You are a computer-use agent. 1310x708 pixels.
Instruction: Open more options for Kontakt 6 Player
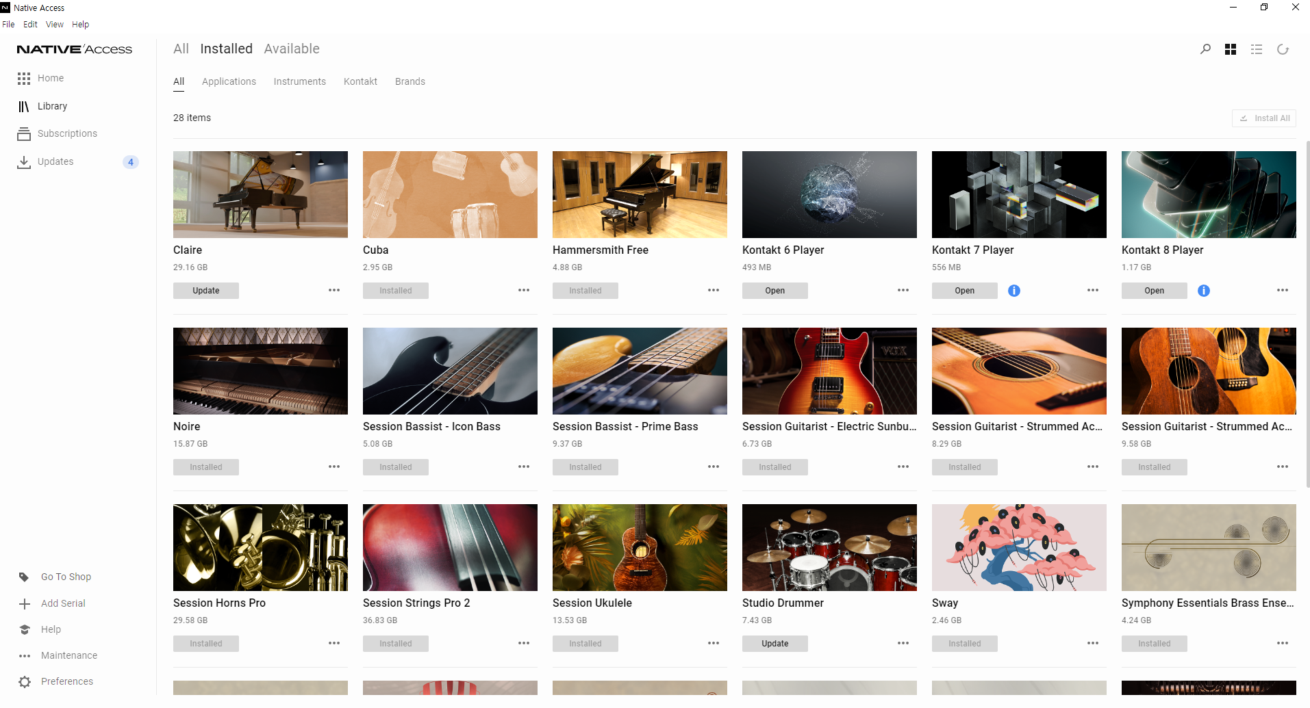(x=903, y=290)
